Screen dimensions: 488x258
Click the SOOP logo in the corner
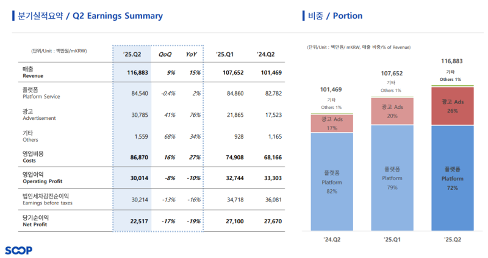[x=18, y=249]
